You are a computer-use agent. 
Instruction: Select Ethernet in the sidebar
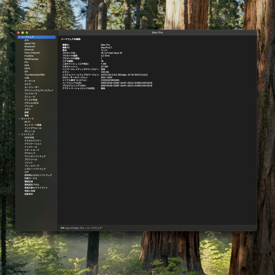[x=29, y=50]
